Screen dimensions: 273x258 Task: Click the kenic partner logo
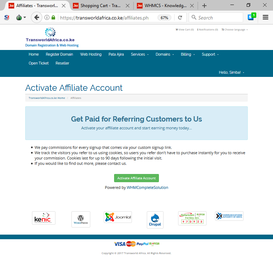(x=44, y=218)
